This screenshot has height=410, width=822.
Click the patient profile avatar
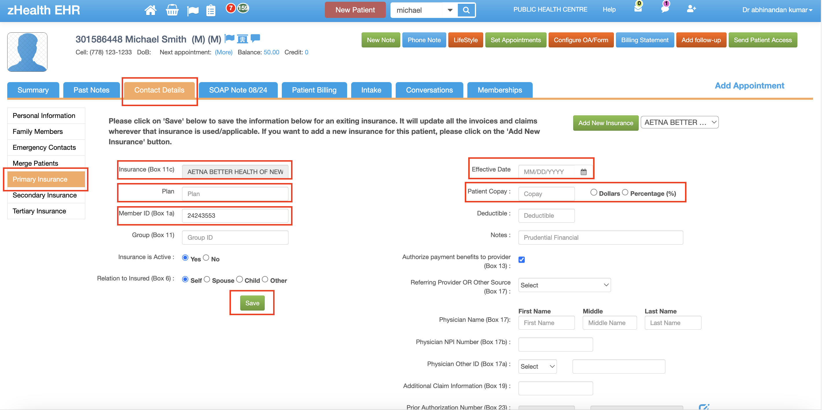[x=27, y=52]
